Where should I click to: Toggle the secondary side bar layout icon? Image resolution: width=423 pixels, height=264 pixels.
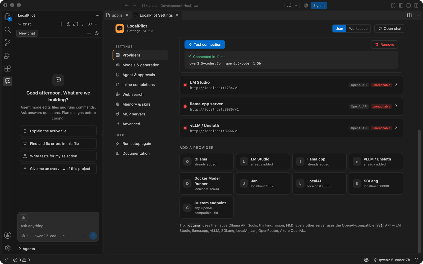pos(416,6)
